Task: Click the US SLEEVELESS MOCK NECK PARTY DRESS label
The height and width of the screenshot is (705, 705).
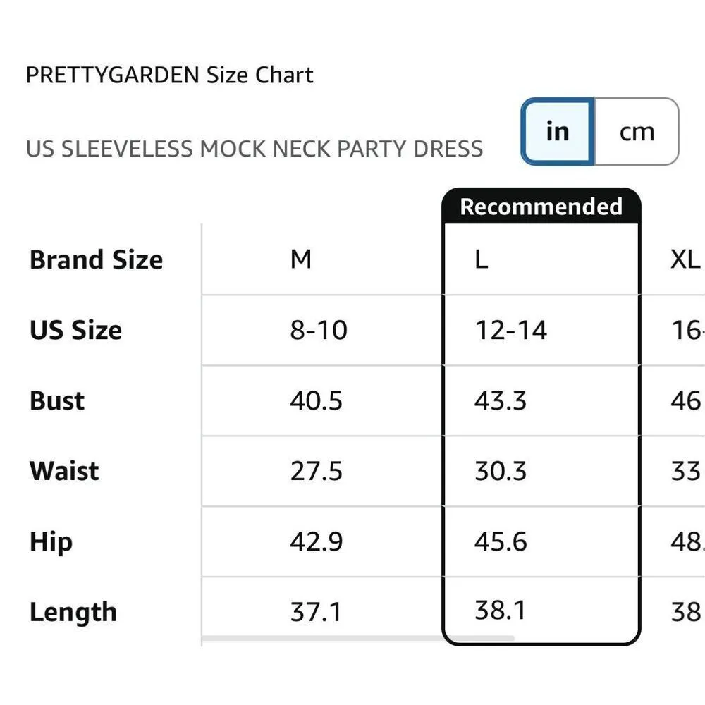Action: coord(255,148)
